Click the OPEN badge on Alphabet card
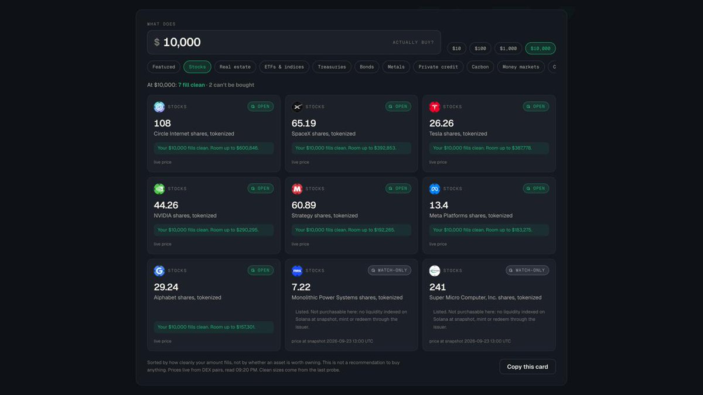The height and width of the screenshot is (395, 703). pos(261,270)
